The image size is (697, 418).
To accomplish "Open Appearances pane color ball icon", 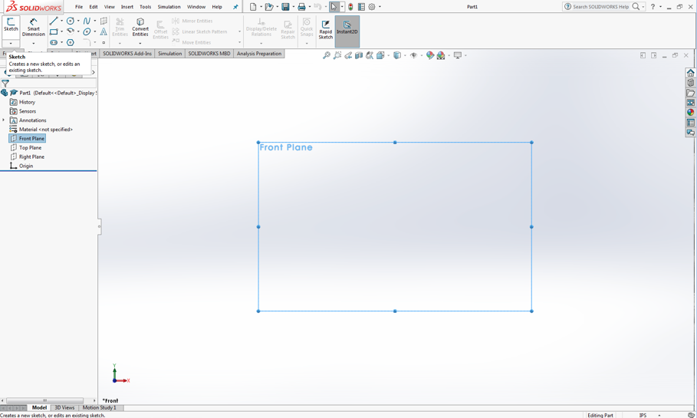I will click(x=690, y=113).
